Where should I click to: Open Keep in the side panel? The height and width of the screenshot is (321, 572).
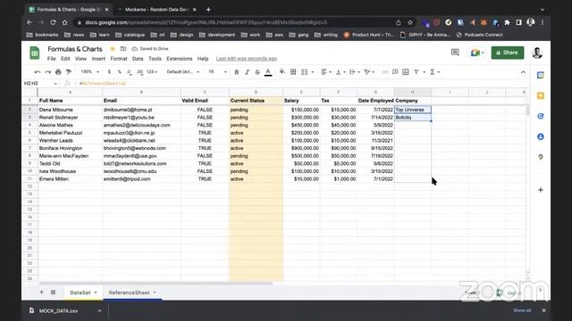[x=541, y=95]
